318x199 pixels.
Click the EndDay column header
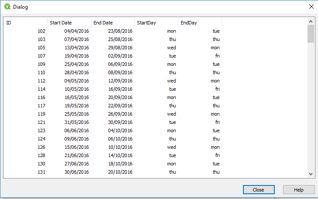pos(200,23)
